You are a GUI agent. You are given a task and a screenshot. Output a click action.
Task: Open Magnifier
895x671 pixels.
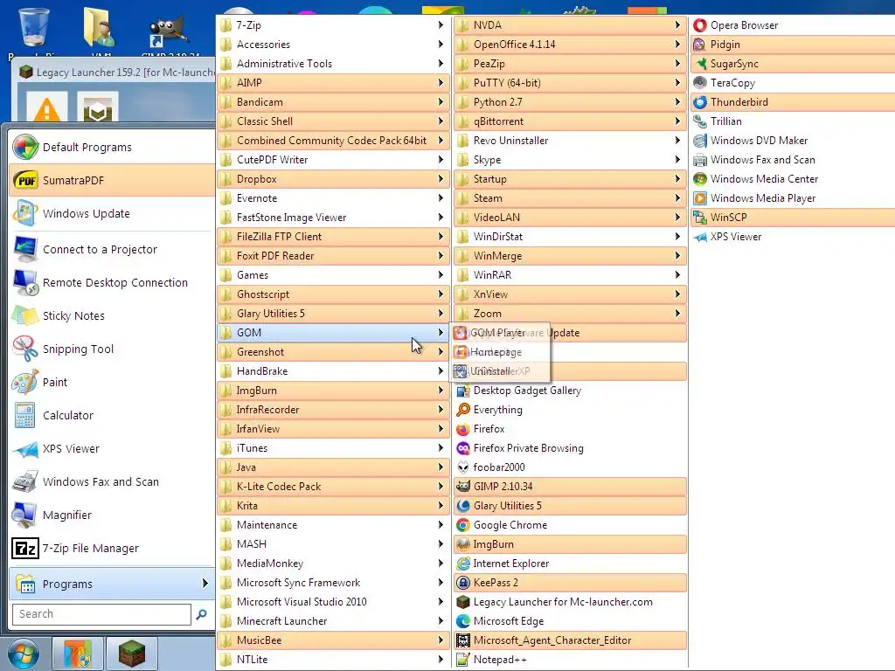pyautogui.click(x=112, y=515)
